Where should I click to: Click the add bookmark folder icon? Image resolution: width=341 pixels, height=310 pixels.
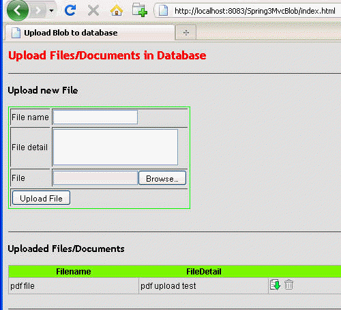coord(139,10)
